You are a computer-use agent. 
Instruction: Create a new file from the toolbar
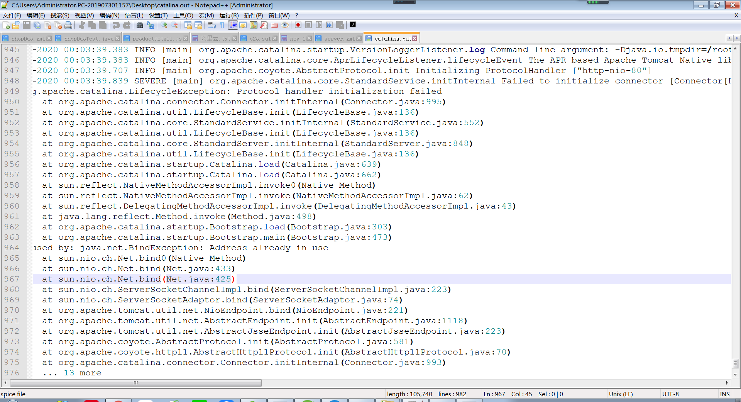[x=6, y=25]
